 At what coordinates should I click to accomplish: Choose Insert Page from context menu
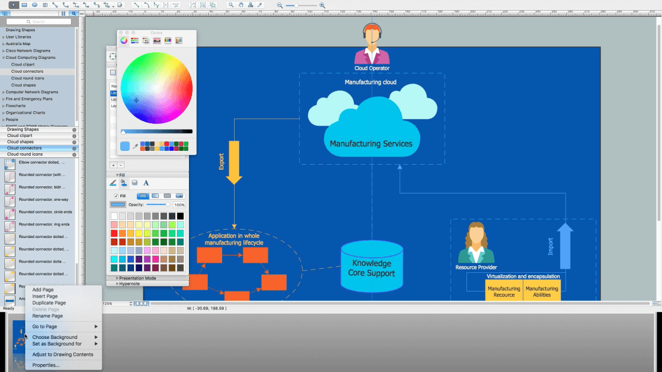pyautogui.click(x=45, y=296)
